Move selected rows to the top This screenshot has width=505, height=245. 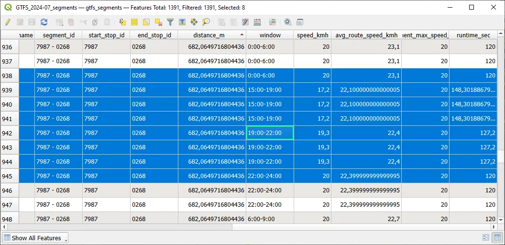pos(182,22)
